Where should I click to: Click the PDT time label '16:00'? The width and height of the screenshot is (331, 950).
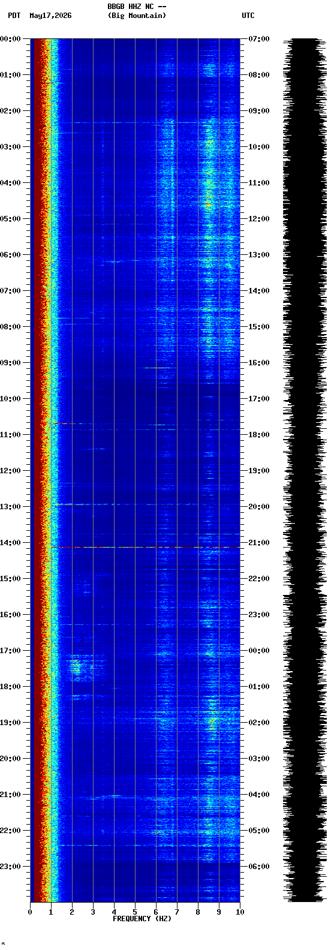(10, 615)
